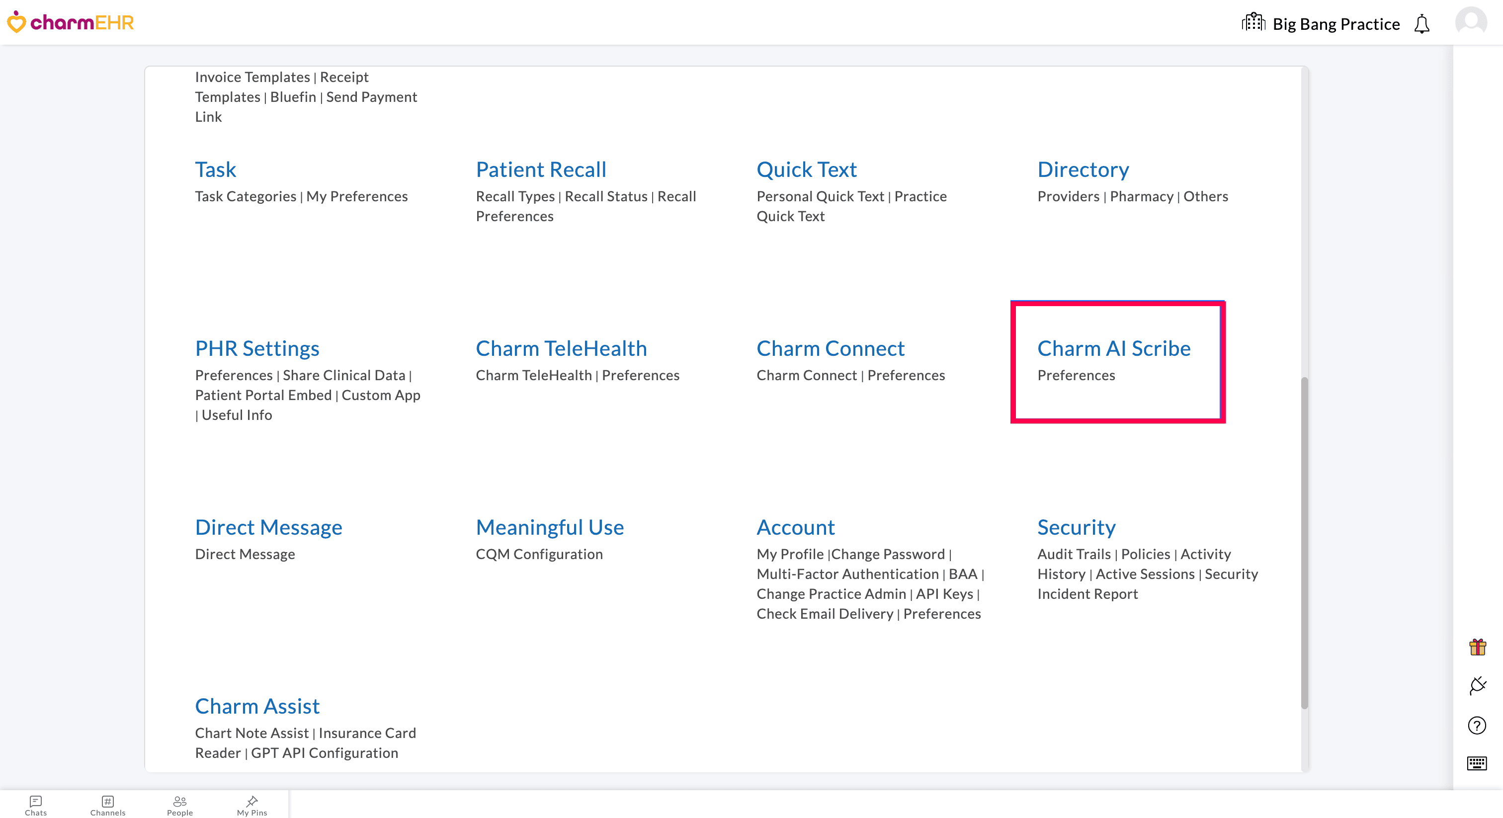The image size is (1503, 818).
Task: Click the gift box icon
Action: coord(1477,647)
